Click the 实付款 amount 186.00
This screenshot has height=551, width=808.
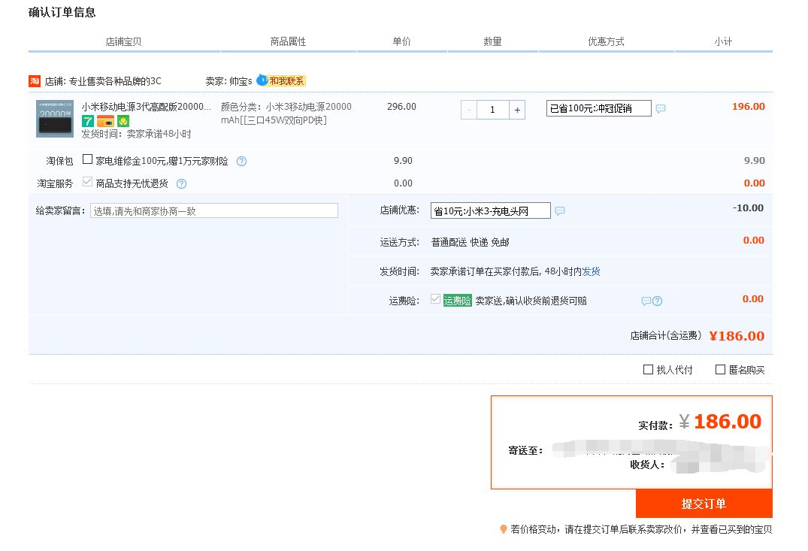coord(728,422)
